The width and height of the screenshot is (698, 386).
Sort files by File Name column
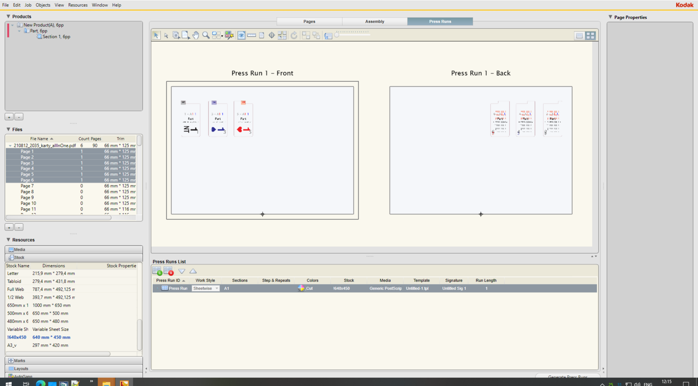[41, 138]
